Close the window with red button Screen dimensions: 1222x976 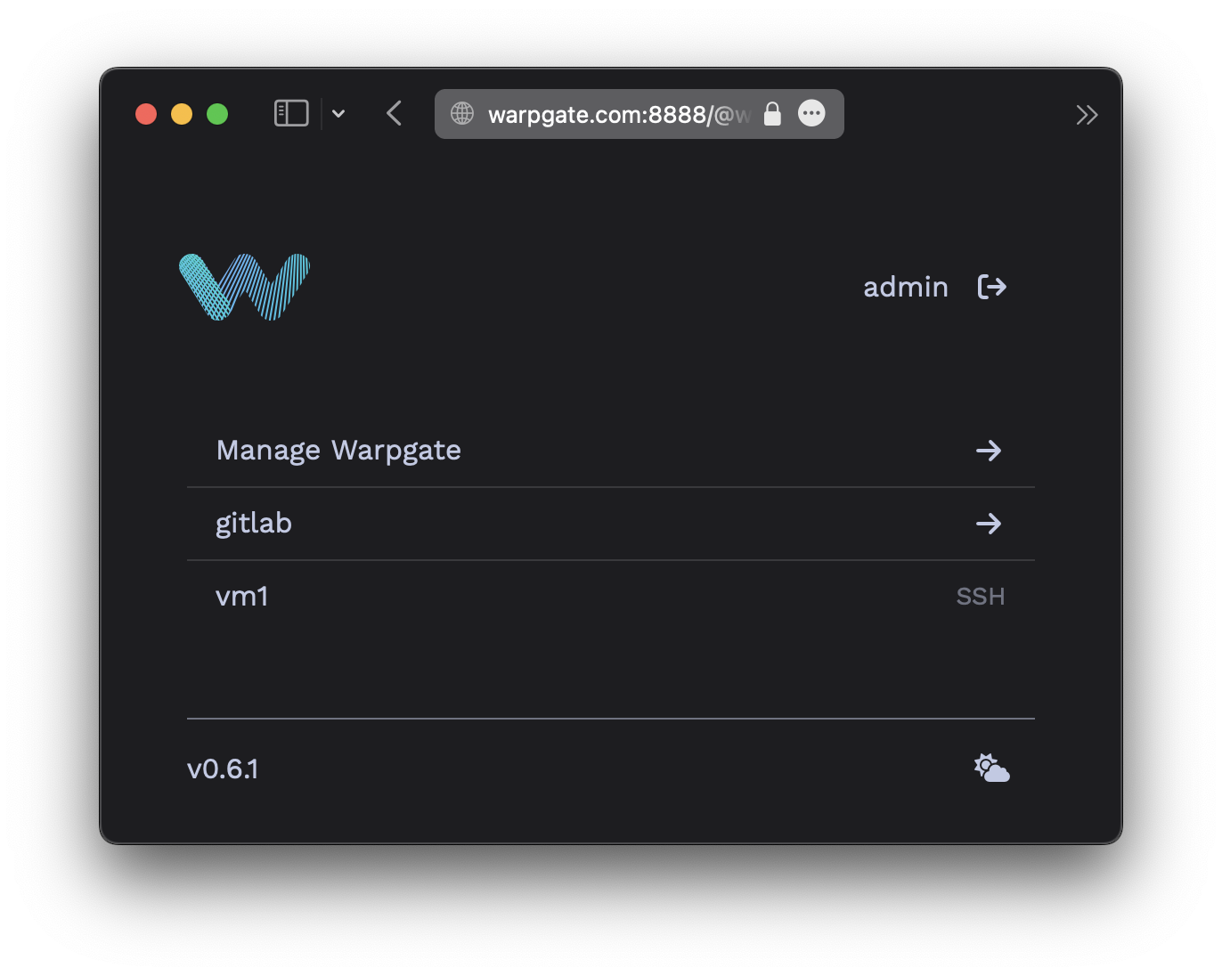pyautogui.click(x=146, y=114)
